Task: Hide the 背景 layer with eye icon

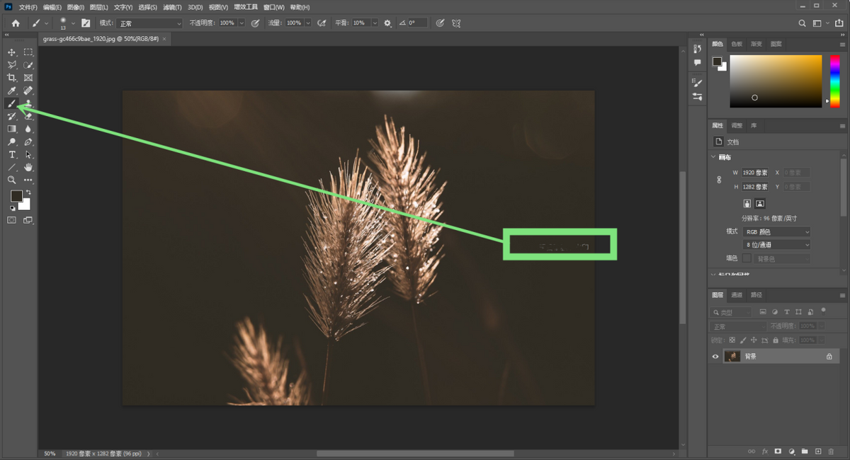Action: pyautogui.click(x=715, y=357)
